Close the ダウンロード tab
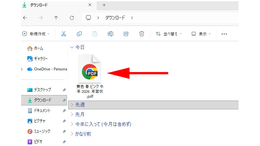This screenshot has height=146, width=260. 90,5
